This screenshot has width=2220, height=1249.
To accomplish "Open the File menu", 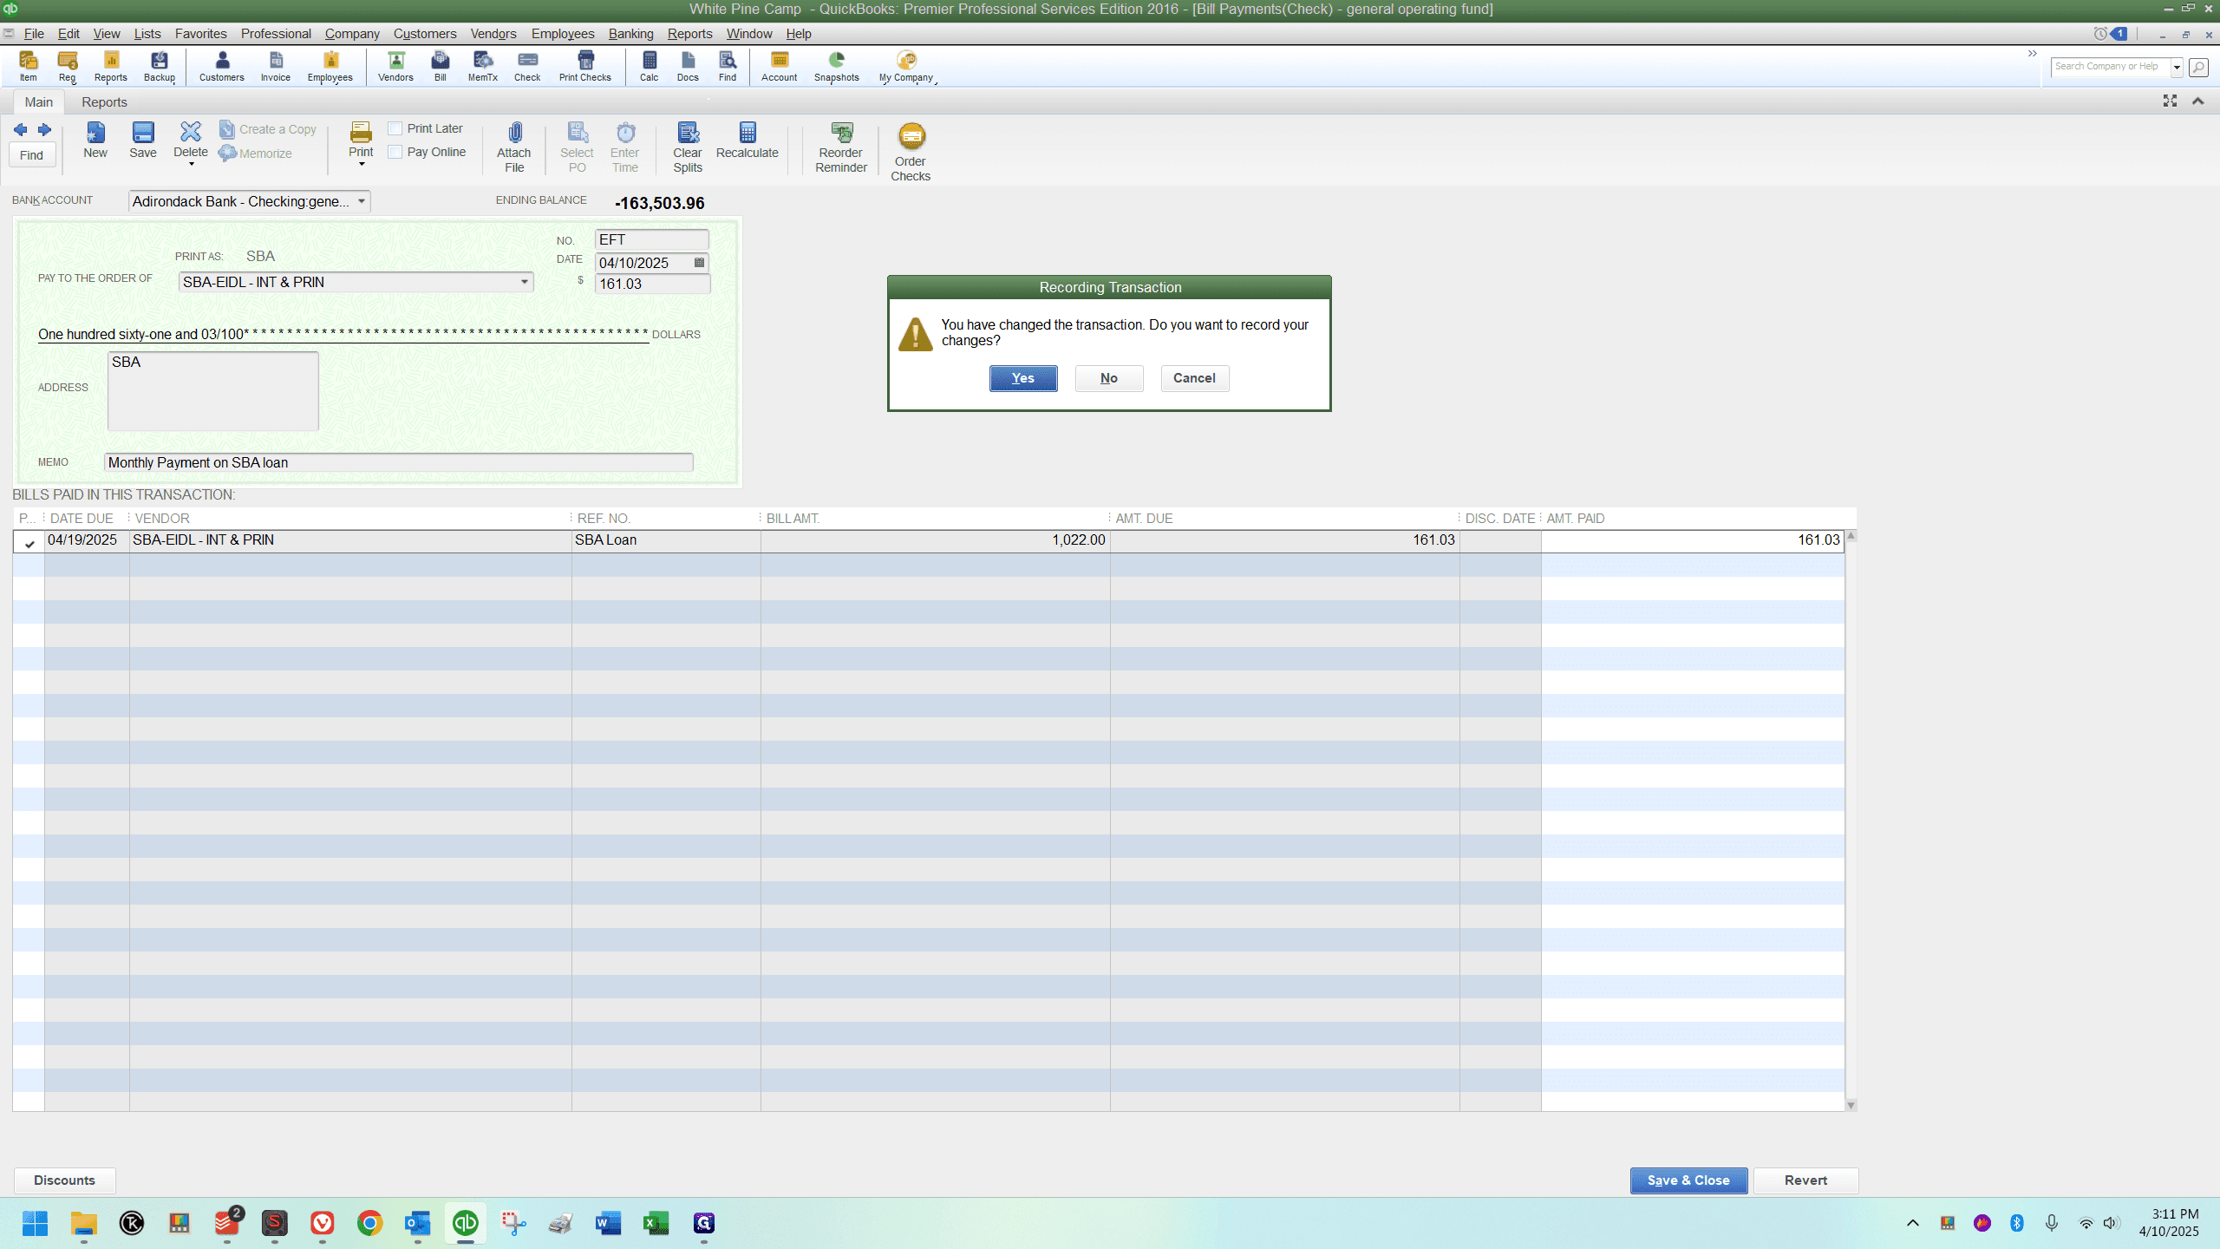I will (x=34, y=34).
